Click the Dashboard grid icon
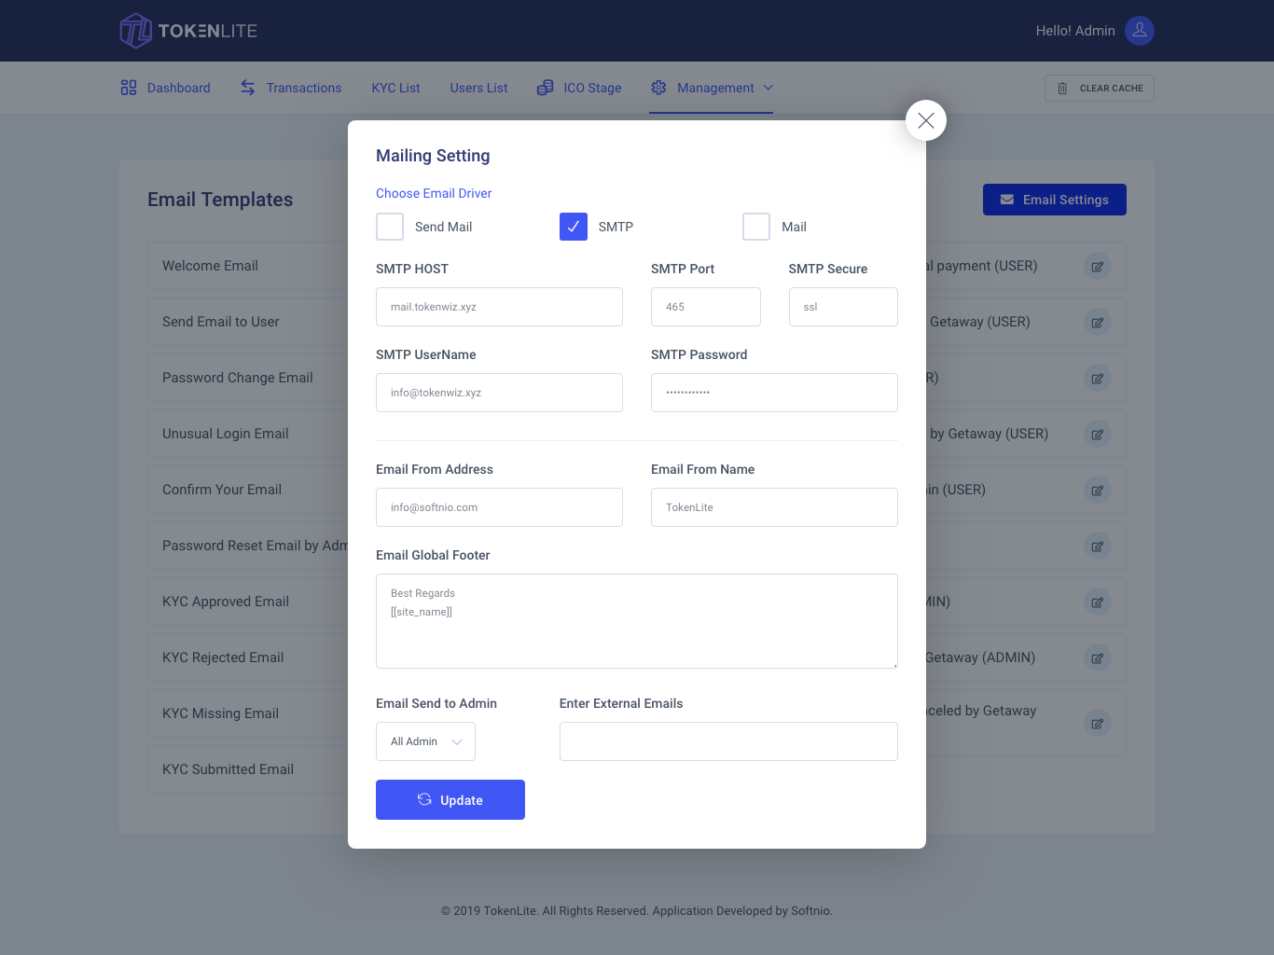Viewport: 1274px width, 955px height. 129,87
